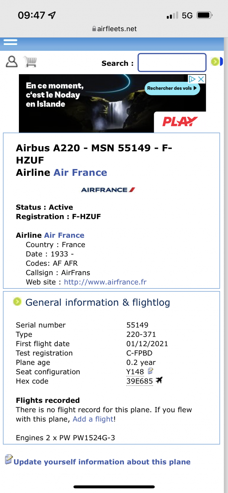Click the airplane icon beside hex code
Image resolution: width=228 pixels, height=493 pixels.
point(159,380)
